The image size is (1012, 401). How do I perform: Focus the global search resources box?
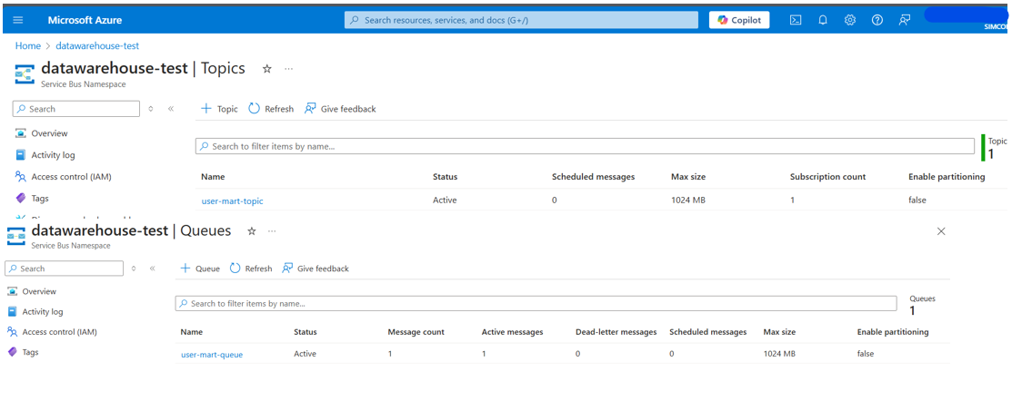522,20
